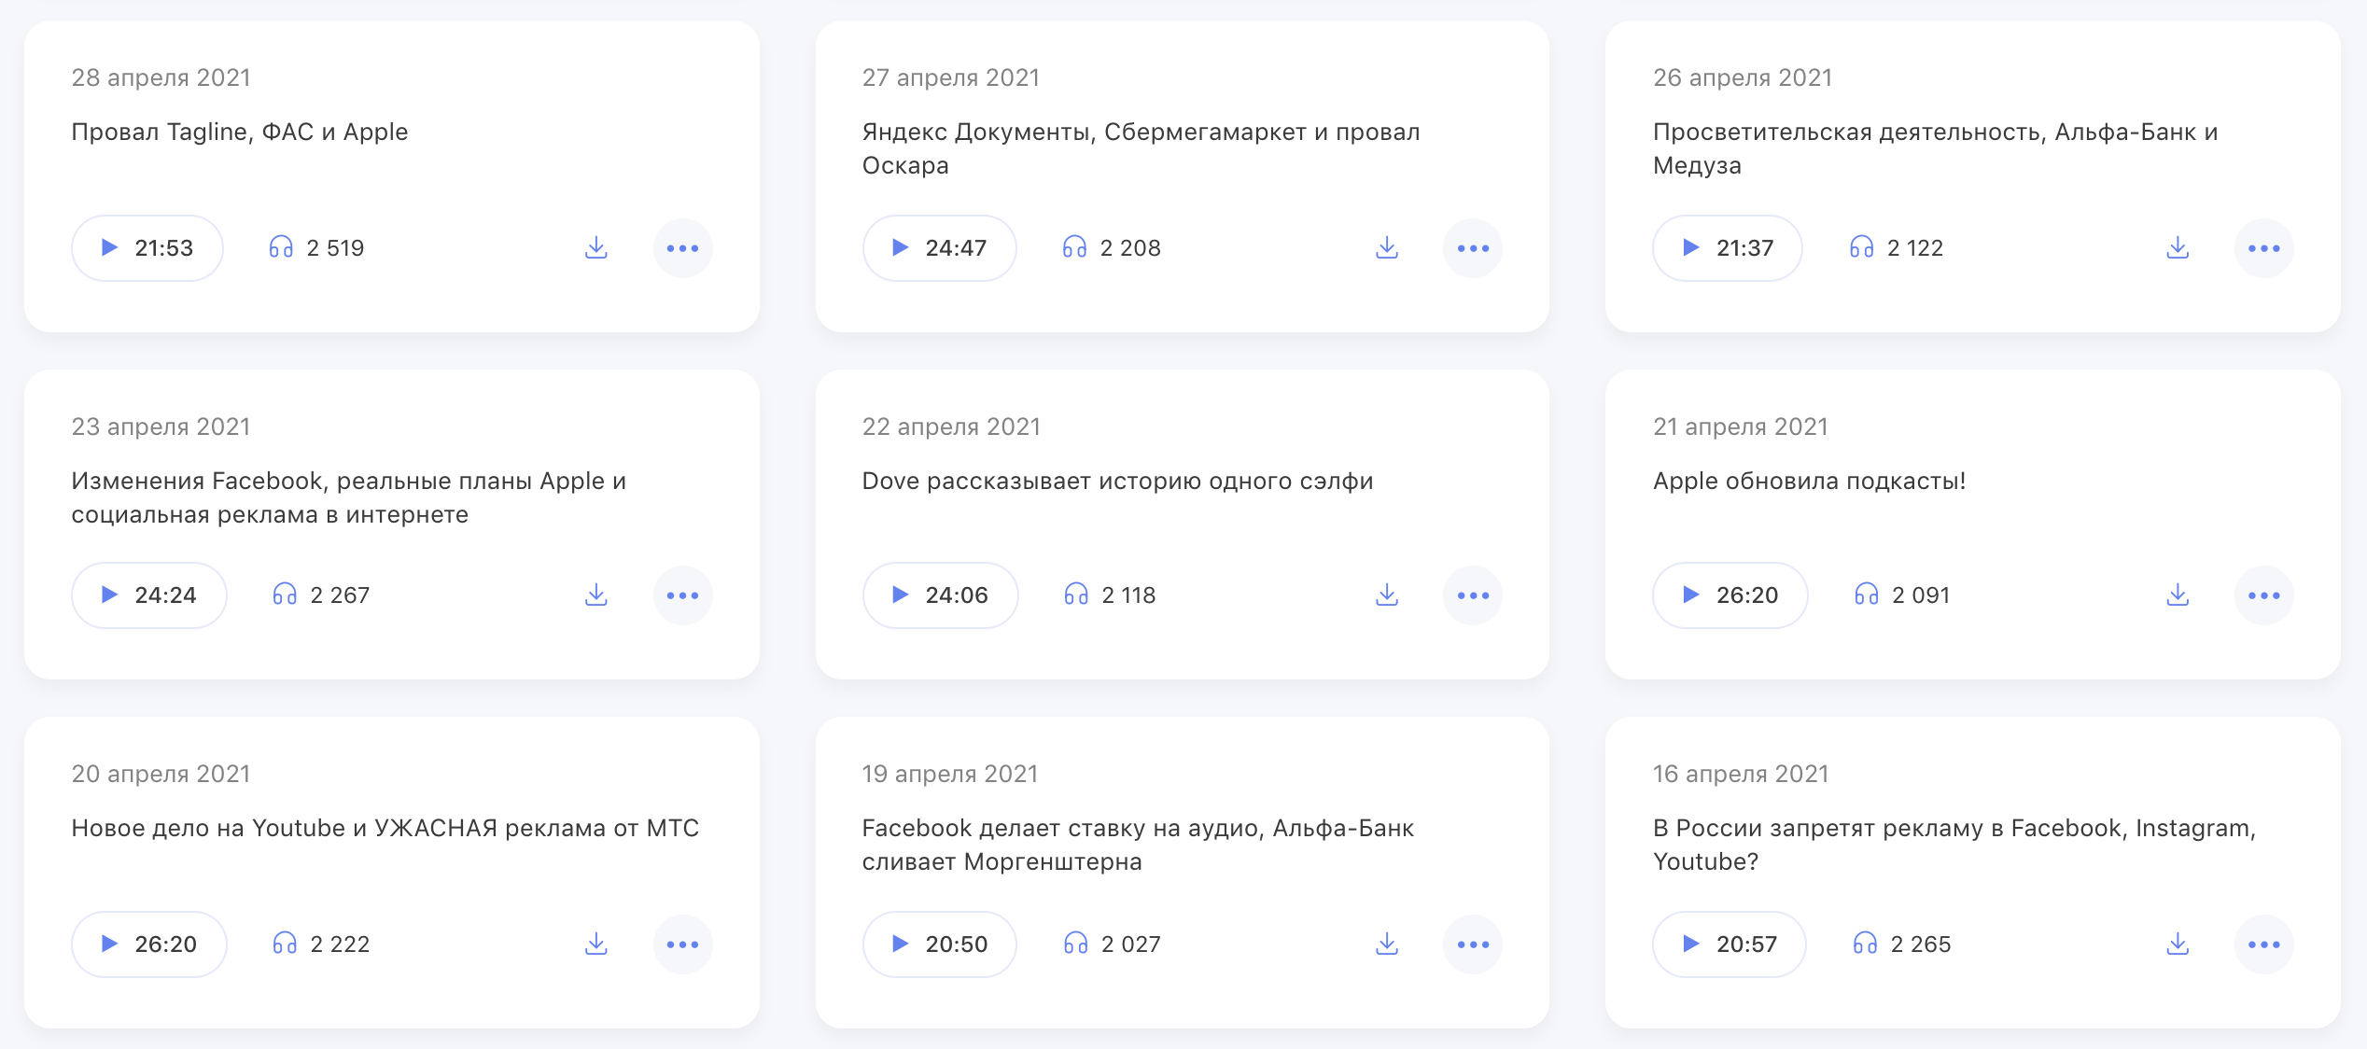This screenshot has width=2367, height=1049.
Task: Open episode Просветительская деятельность, Альфа-Банк и Медуза
Action: [x=1935, y=148]
